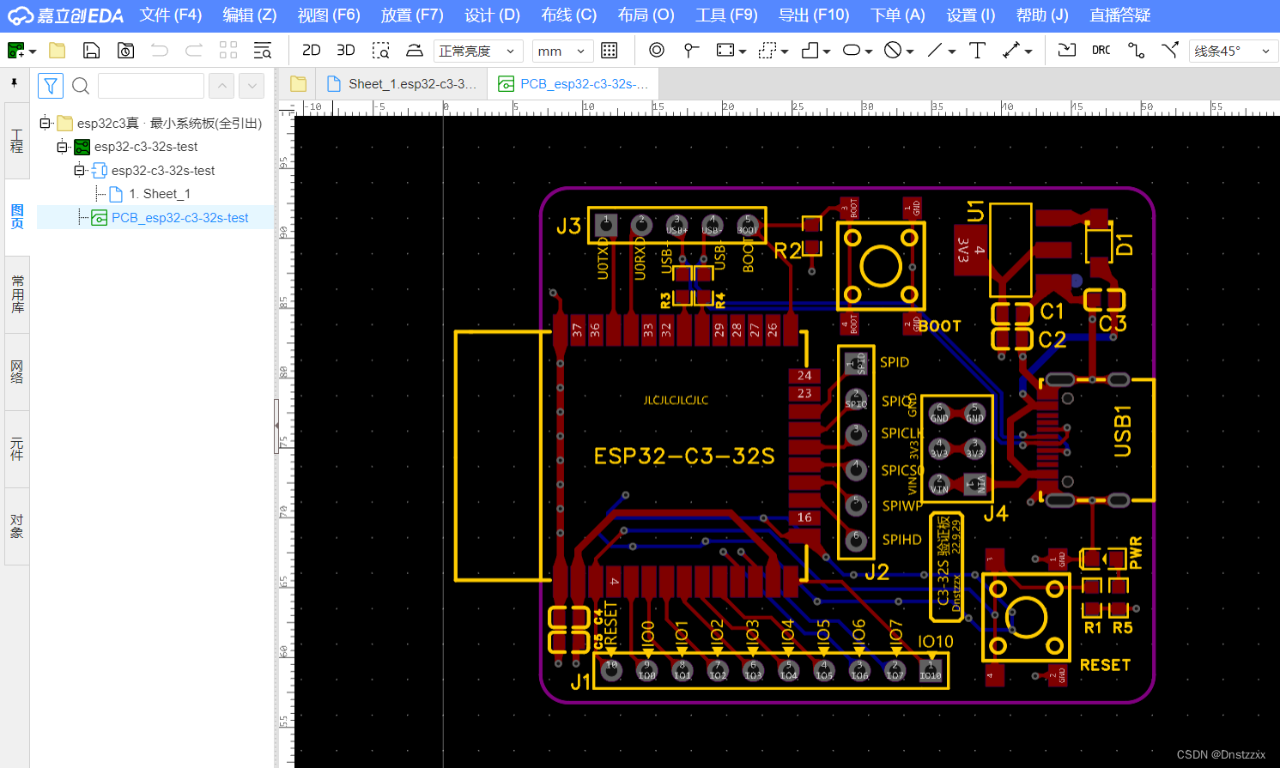Open the 设置 (I) menu

tap(971, 15)
